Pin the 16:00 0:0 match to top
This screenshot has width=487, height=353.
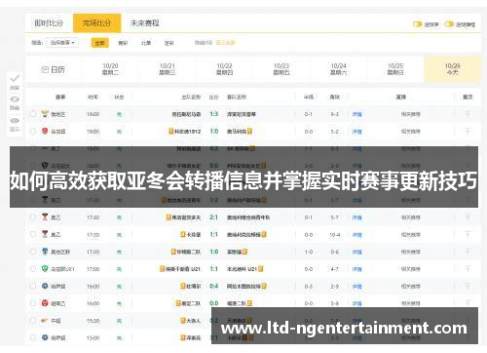pos(468,303)
